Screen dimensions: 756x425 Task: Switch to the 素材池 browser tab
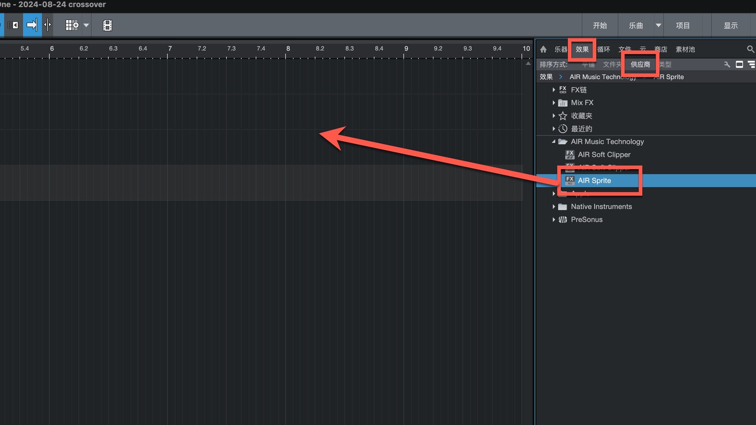[685, 49]
